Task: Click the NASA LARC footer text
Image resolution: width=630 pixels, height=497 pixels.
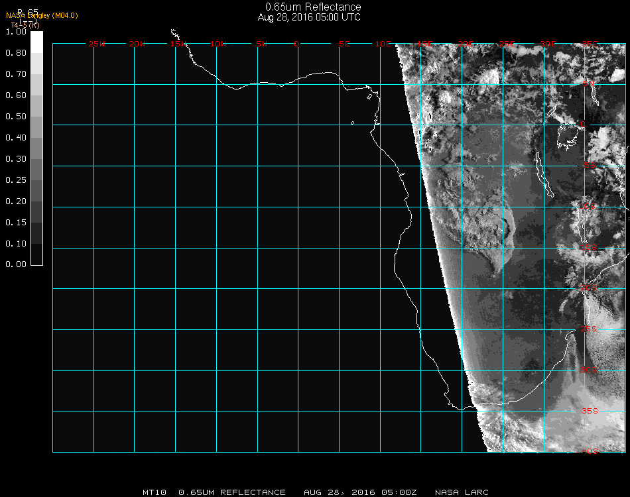Action: pyautogui.click(x=462, y=492)
